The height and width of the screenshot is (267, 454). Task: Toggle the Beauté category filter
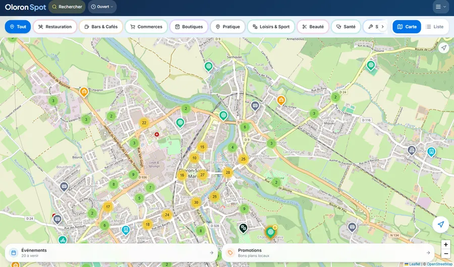pyautogui.click(x=313, y=27)
